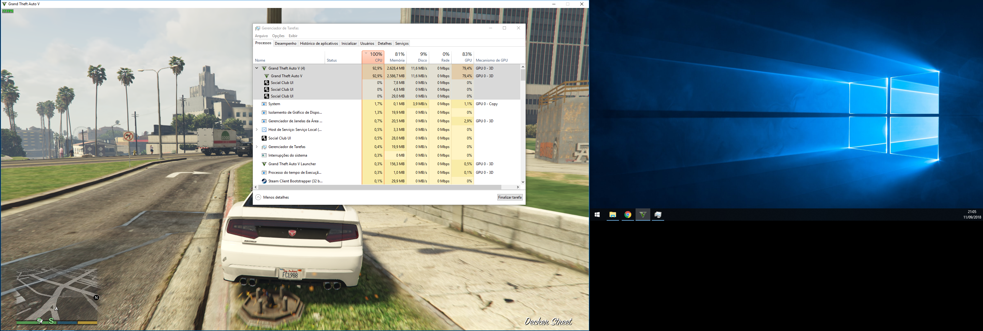983x331 pixels.
Task: Click the vertical scrollbar thumb in process list
Action: point(523,75)
